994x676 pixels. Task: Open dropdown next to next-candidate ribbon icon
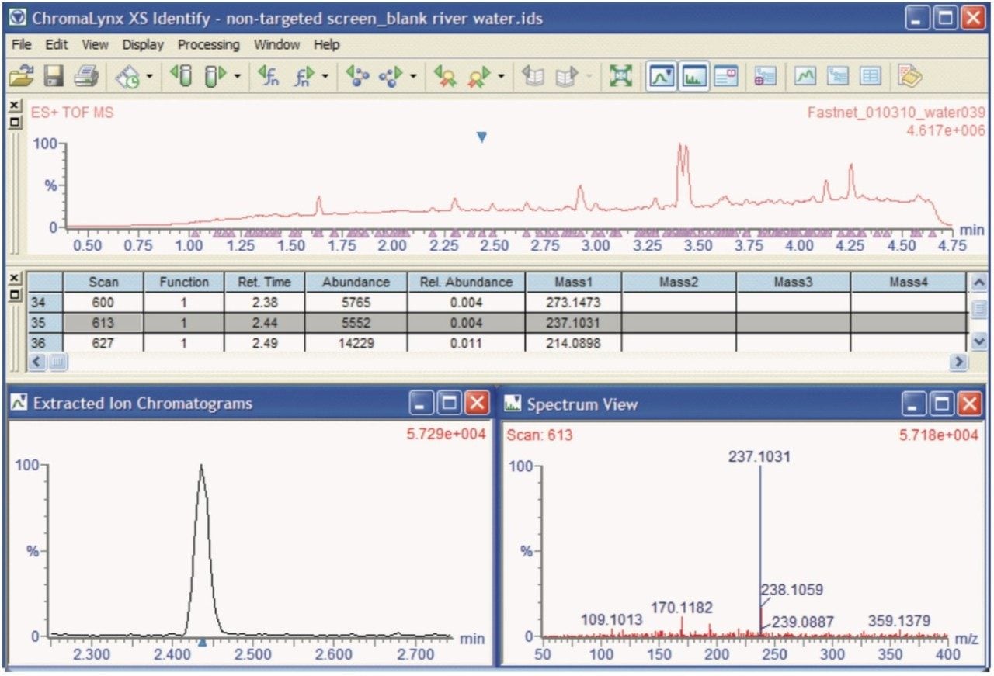point(502,77)
